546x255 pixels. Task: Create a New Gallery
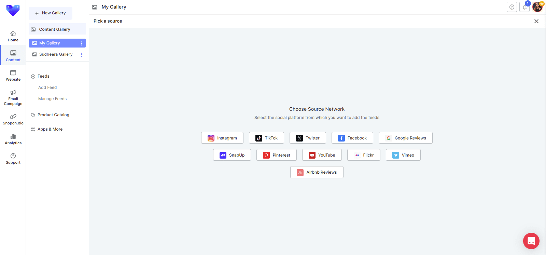coord(51,13)
